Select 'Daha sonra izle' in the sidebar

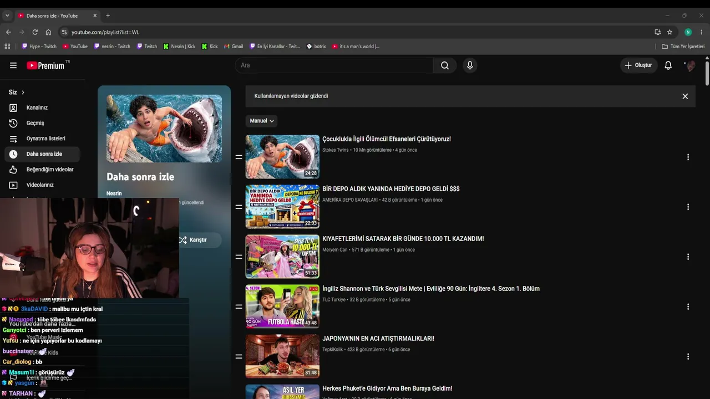pyautogui.click(x=42, y=154)
